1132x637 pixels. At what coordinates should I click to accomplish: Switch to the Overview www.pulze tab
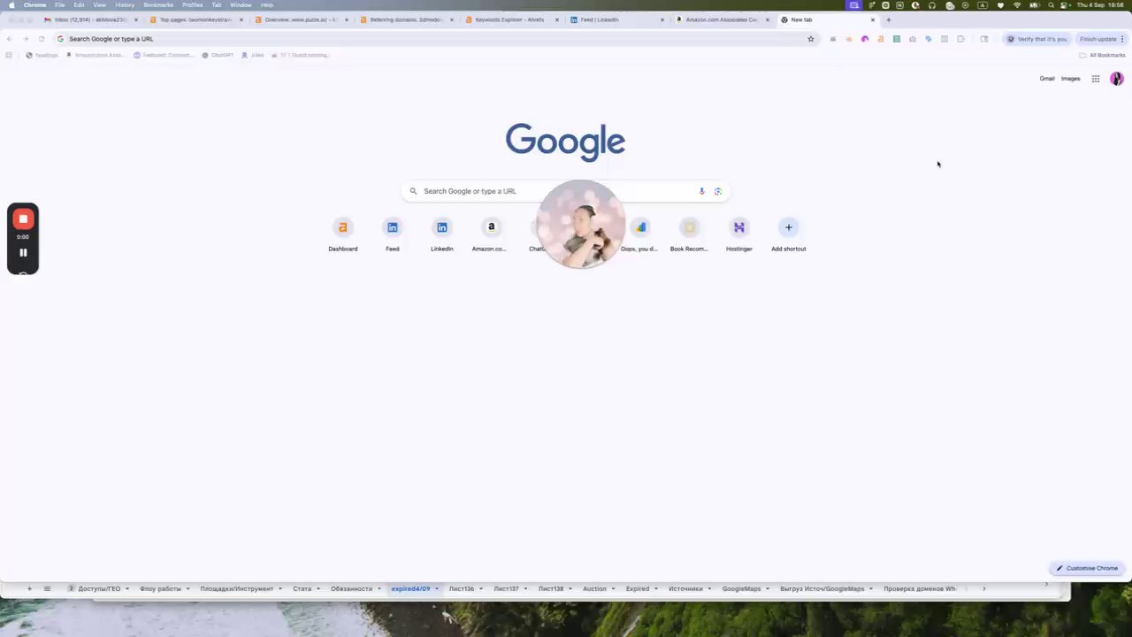point(302,19)
